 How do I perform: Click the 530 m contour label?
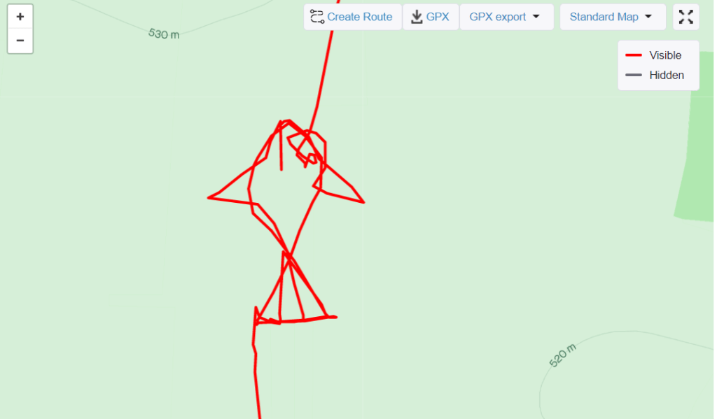[x=164, y=34]
